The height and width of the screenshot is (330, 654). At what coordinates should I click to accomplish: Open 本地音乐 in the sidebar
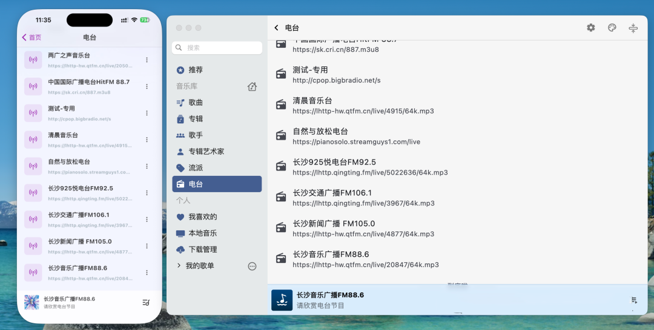(217, 233)
